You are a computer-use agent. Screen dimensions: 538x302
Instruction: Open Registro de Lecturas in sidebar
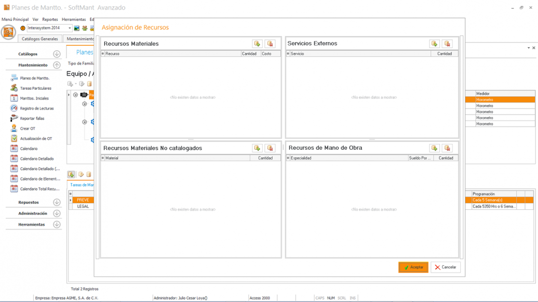pos(37,108)
